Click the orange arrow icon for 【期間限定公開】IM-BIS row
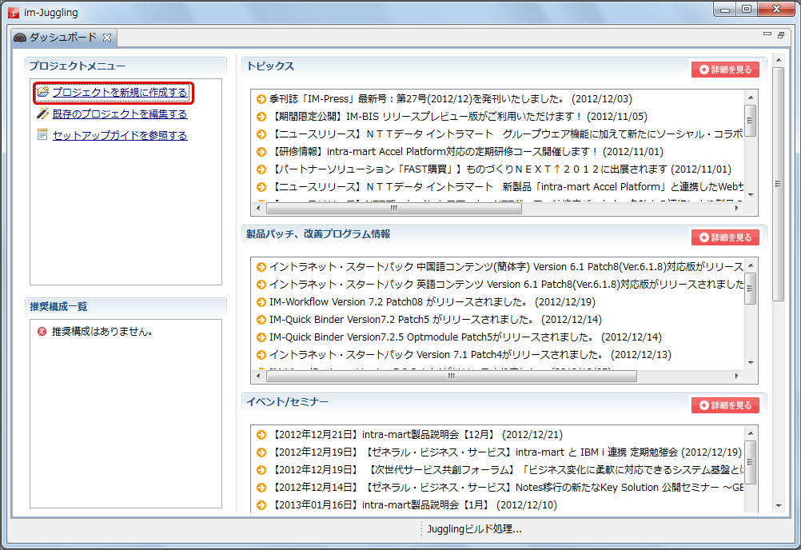This screenshot has width=801, height=550. [x=261, y=117]
